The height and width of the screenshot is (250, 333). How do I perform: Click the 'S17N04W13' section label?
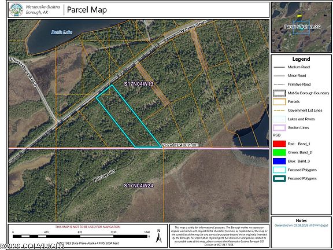[139, 84]
